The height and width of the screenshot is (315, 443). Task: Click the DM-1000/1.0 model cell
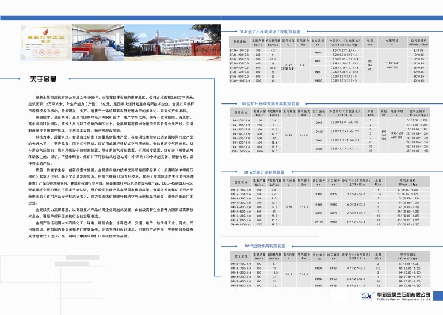pos(241,151)
